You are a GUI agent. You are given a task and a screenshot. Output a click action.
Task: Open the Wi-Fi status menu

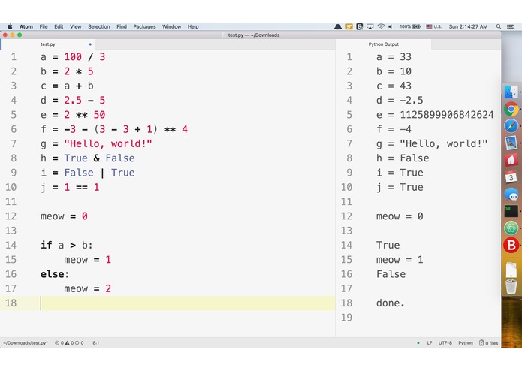[x=381, y=26]
